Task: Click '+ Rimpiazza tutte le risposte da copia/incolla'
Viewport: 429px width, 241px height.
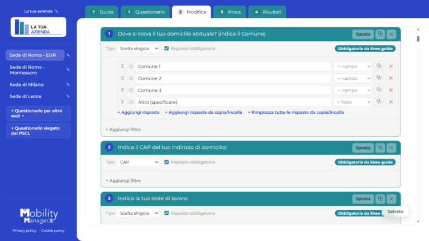Action: pyautogui.click(x=295, y=112)
